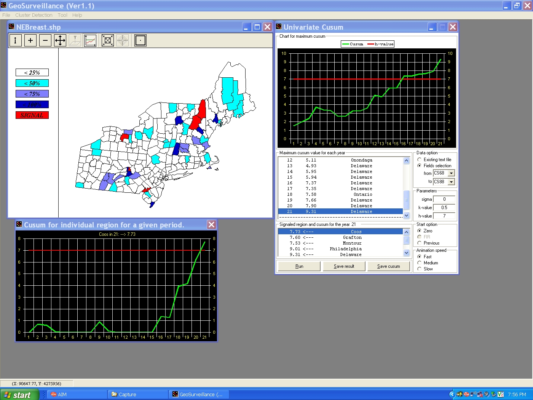
Task: Click the zoom to full extent icon
Action: tap(108, 40)
